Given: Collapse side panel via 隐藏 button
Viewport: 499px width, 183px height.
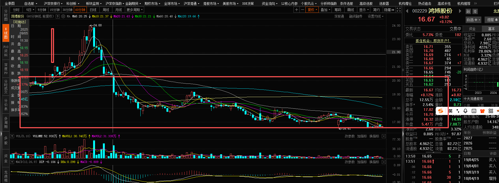Looking at the screenshot, I should tap(389, 10).
